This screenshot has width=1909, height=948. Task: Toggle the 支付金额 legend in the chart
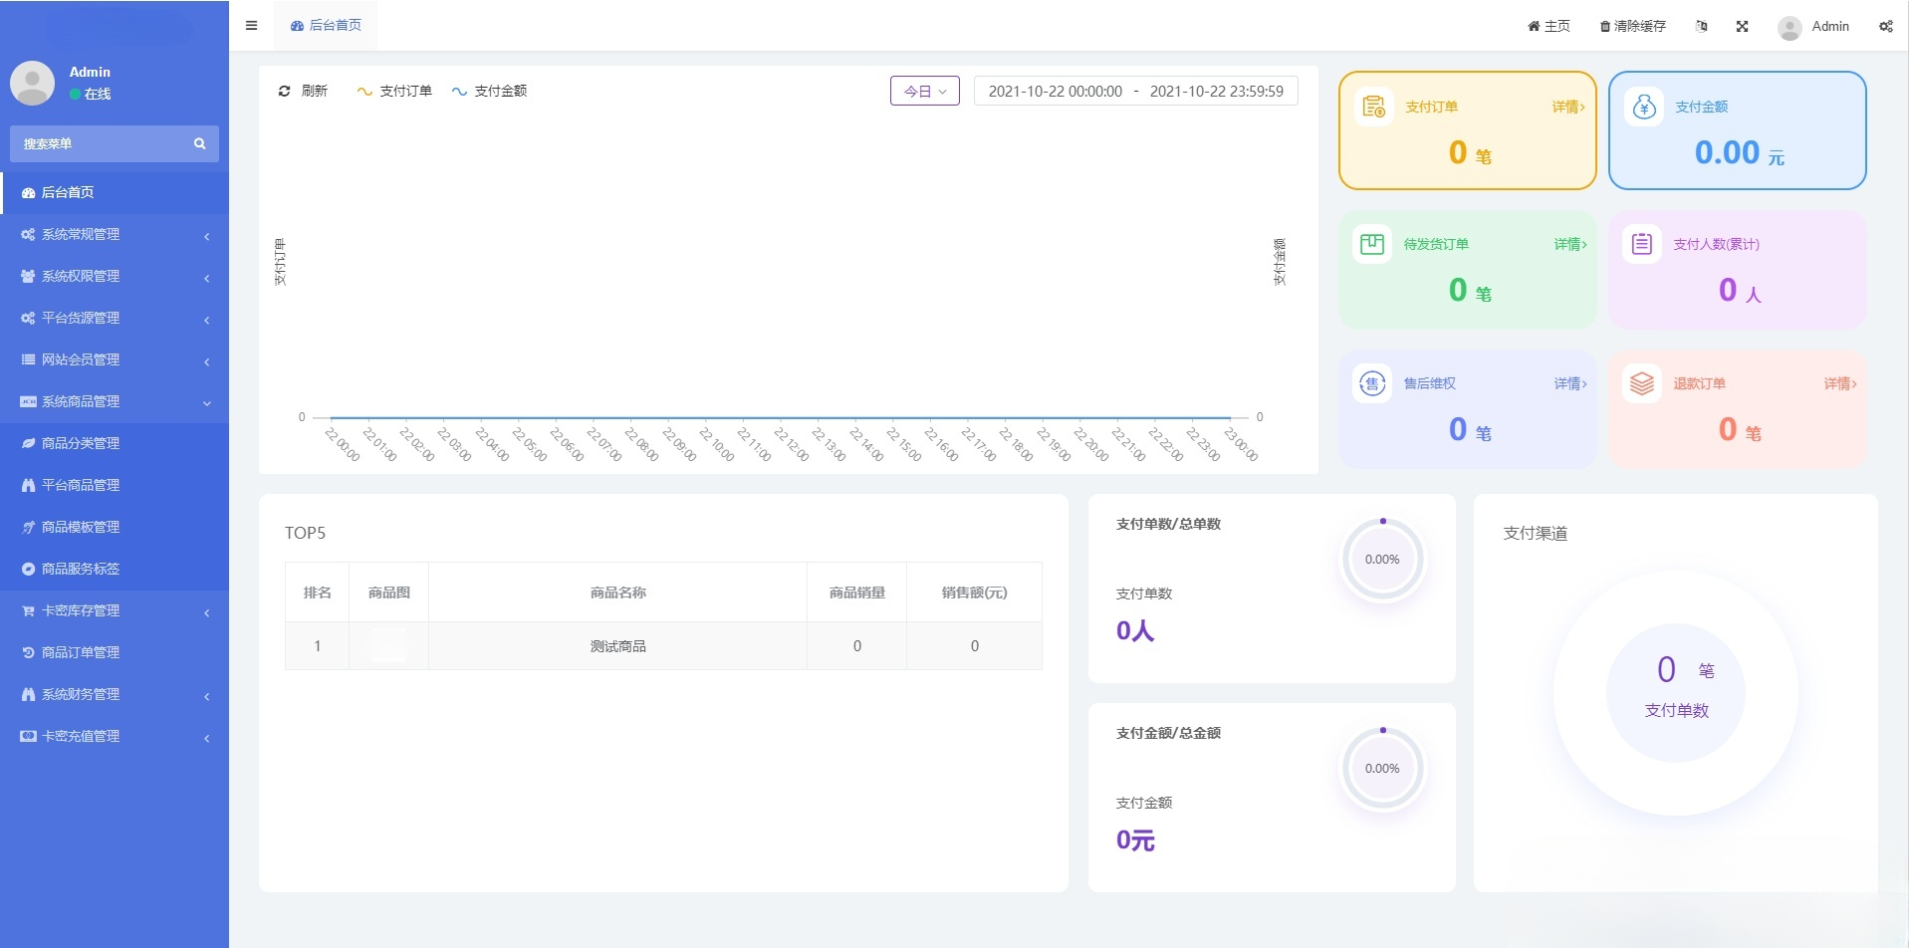coord(490,91)
